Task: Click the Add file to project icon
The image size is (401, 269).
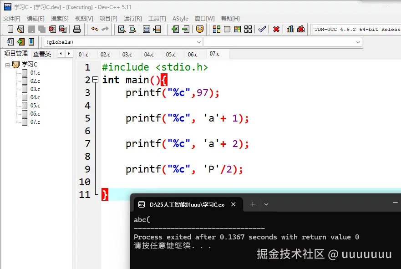Action: tap(175, 29)
